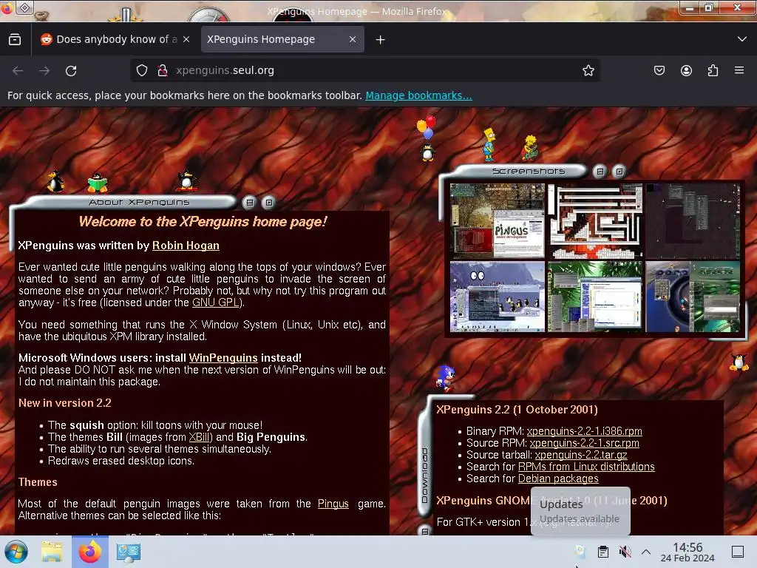The image size is (757, 568).
Task: Open the palm leaves screenshot thumbnail
Action: click(595, 297)
